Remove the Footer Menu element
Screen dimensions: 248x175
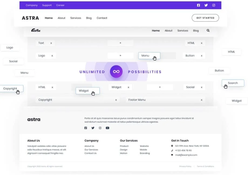click(201, 100)
